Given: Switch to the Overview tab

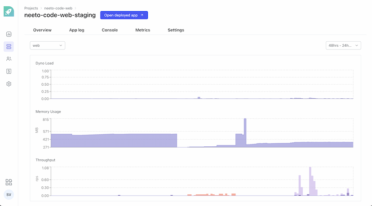Looking at the screenshot, I should 42,30.
